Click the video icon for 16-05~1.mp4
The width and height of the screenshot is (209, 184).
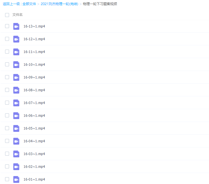coord(16,128)
